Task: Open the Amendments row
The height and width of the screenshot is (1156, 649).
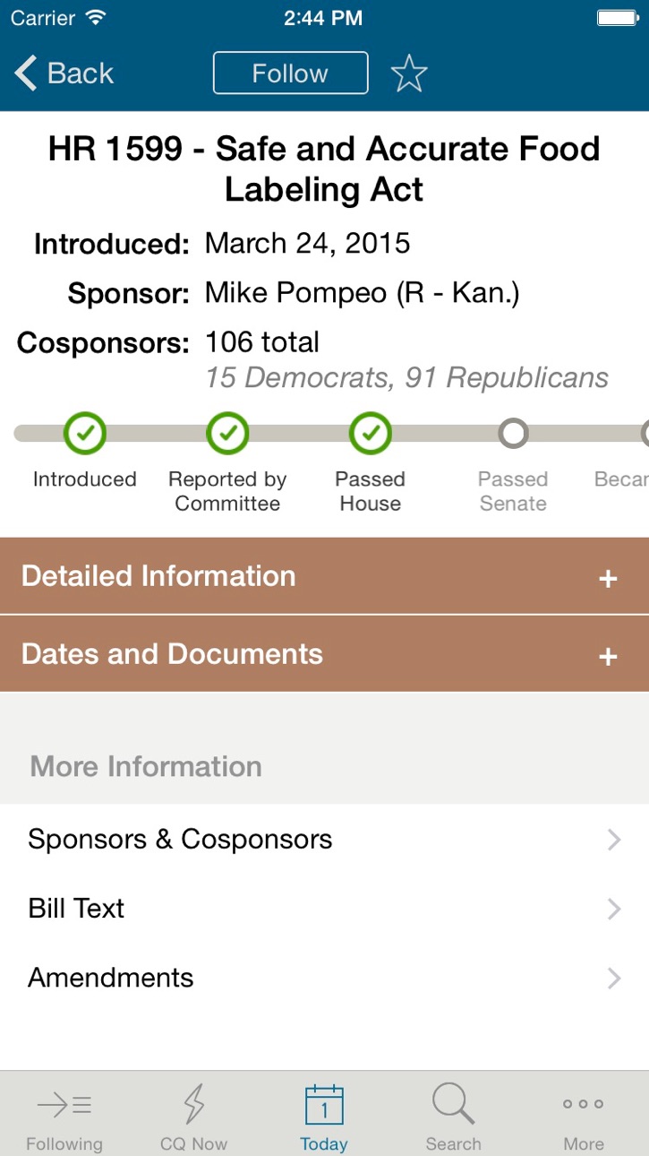Action: [324, 978]
